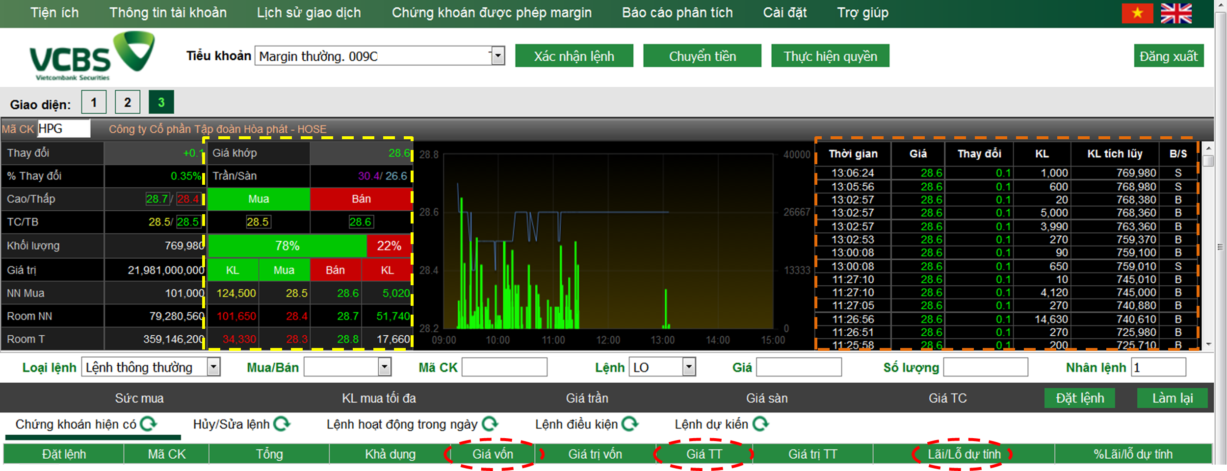Click the green 78% buy pressure bar

(286, 245)
